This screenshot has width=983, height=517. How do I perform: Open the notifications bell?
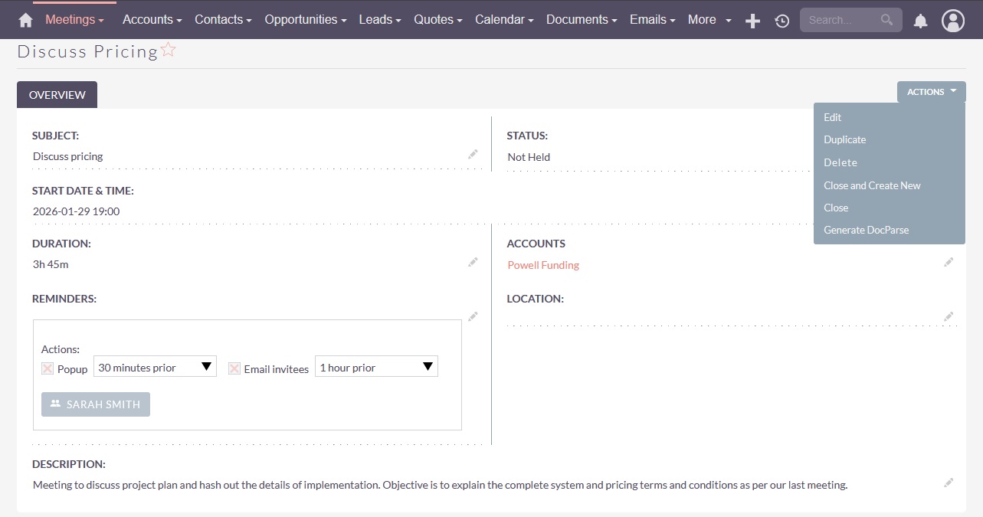920,21
